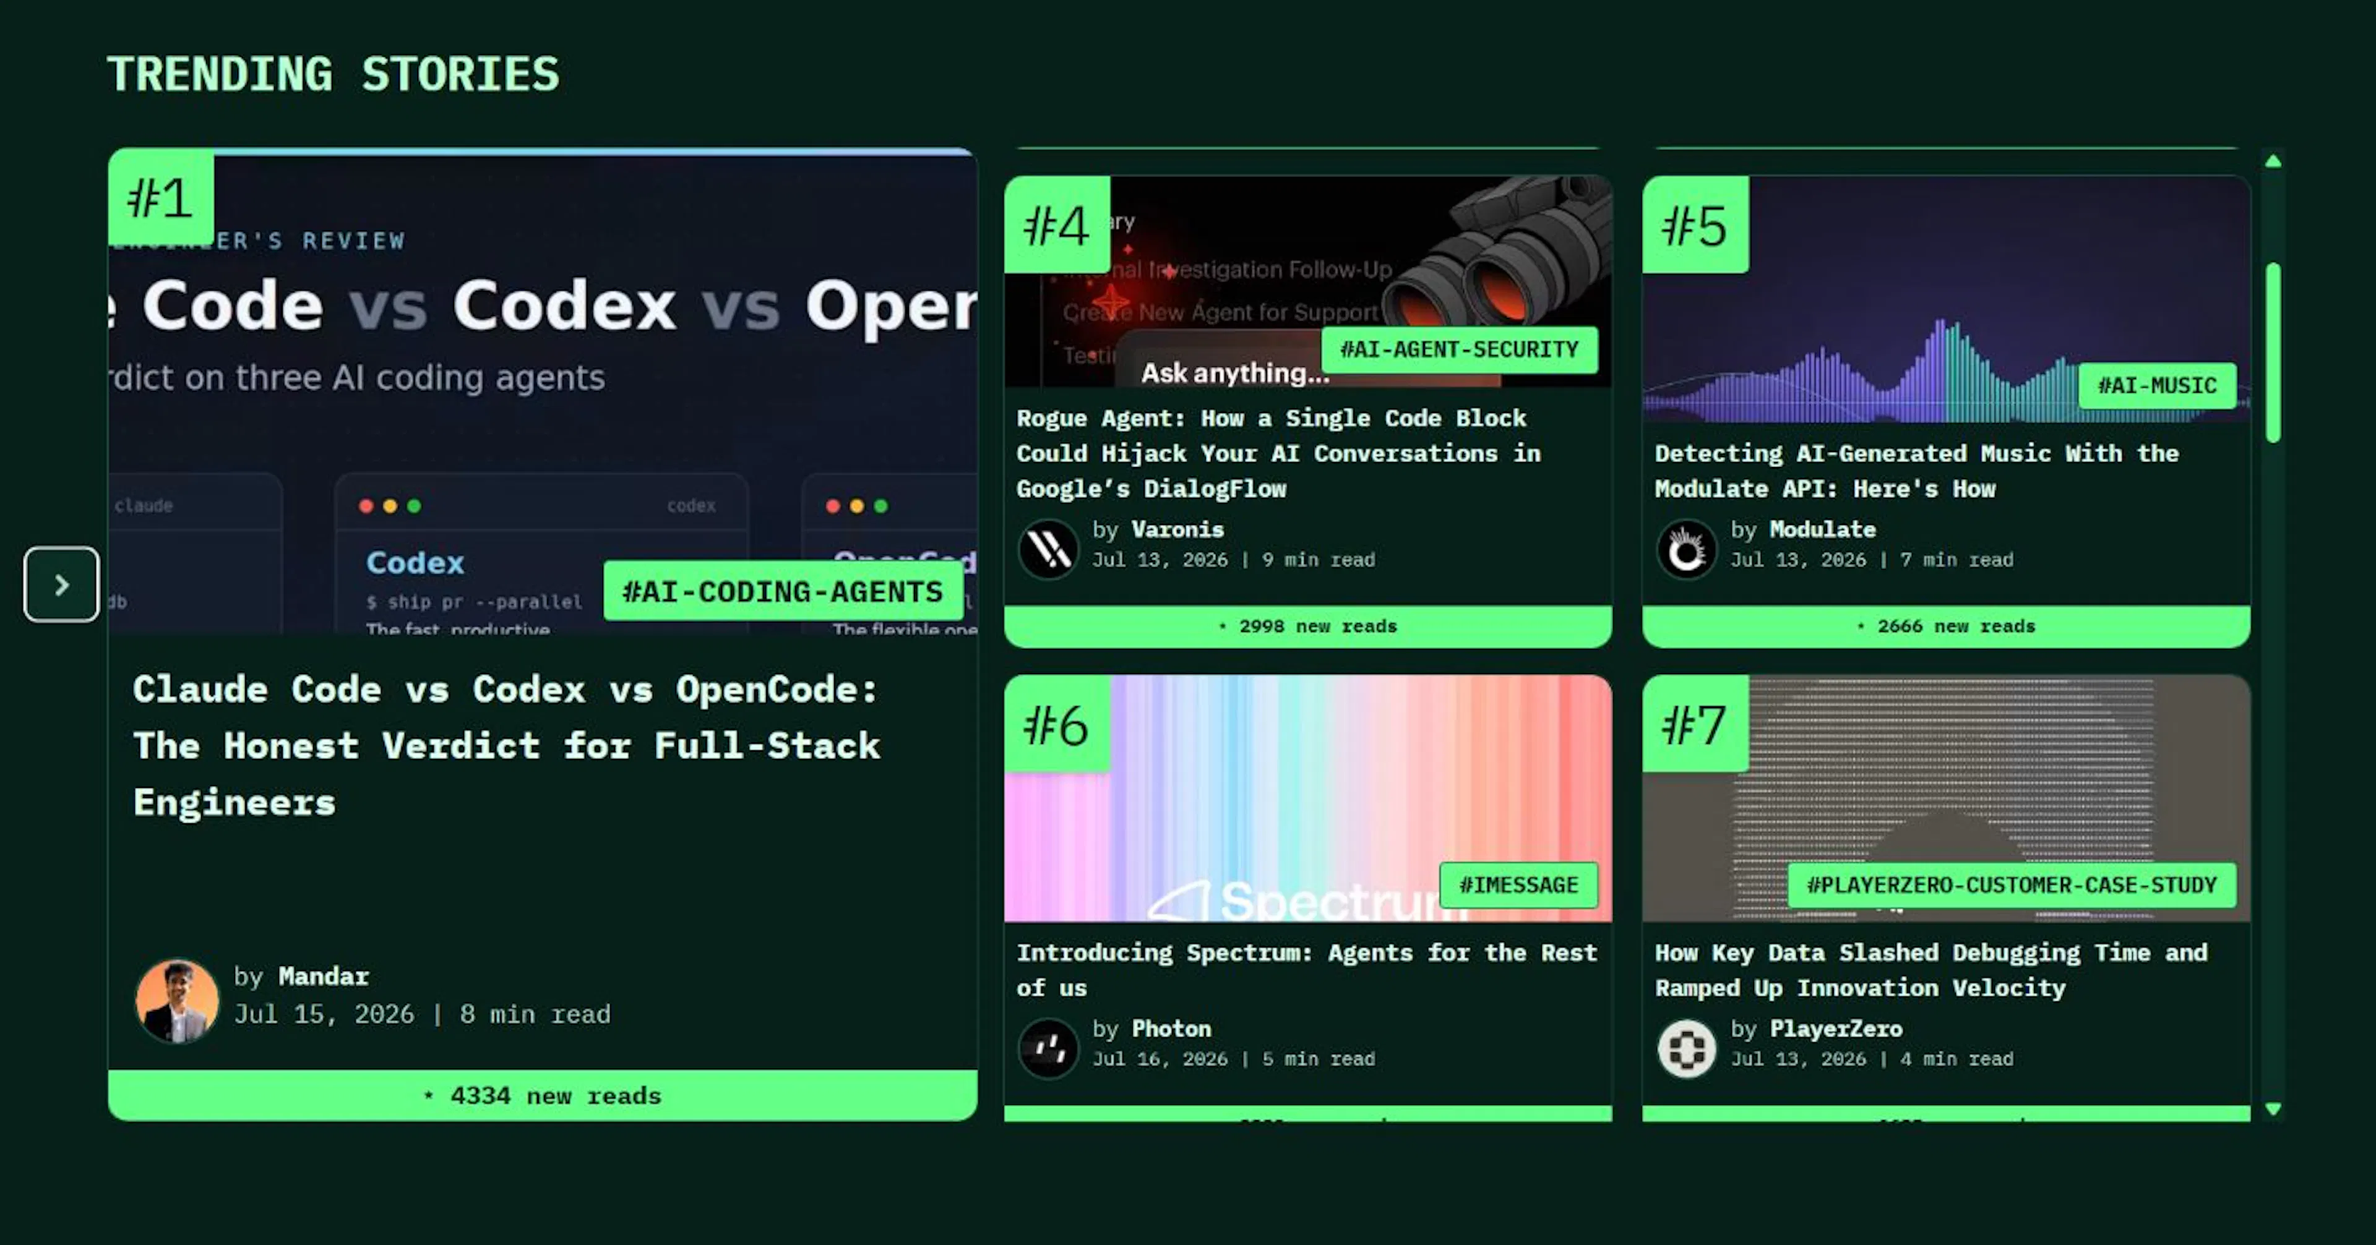Image resolution: width=2376 pixels, height=1245 pixels.
Task: Click the 2998 new reads bar
Action: (1308, 626)
